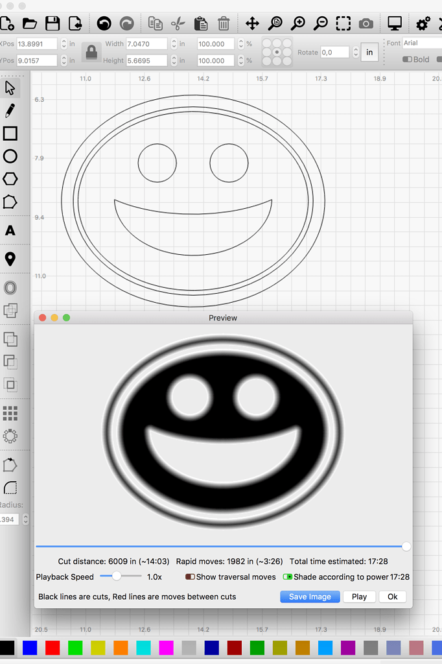Open the camera capture tool
Image resolution: width=442 pixels, height=664 pixels.
pos(366,23)
